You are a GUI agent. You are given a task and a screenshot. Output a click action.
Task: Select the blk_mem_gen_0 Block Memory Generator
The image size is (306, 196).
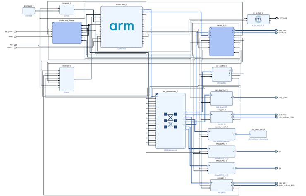click(258, 134)
